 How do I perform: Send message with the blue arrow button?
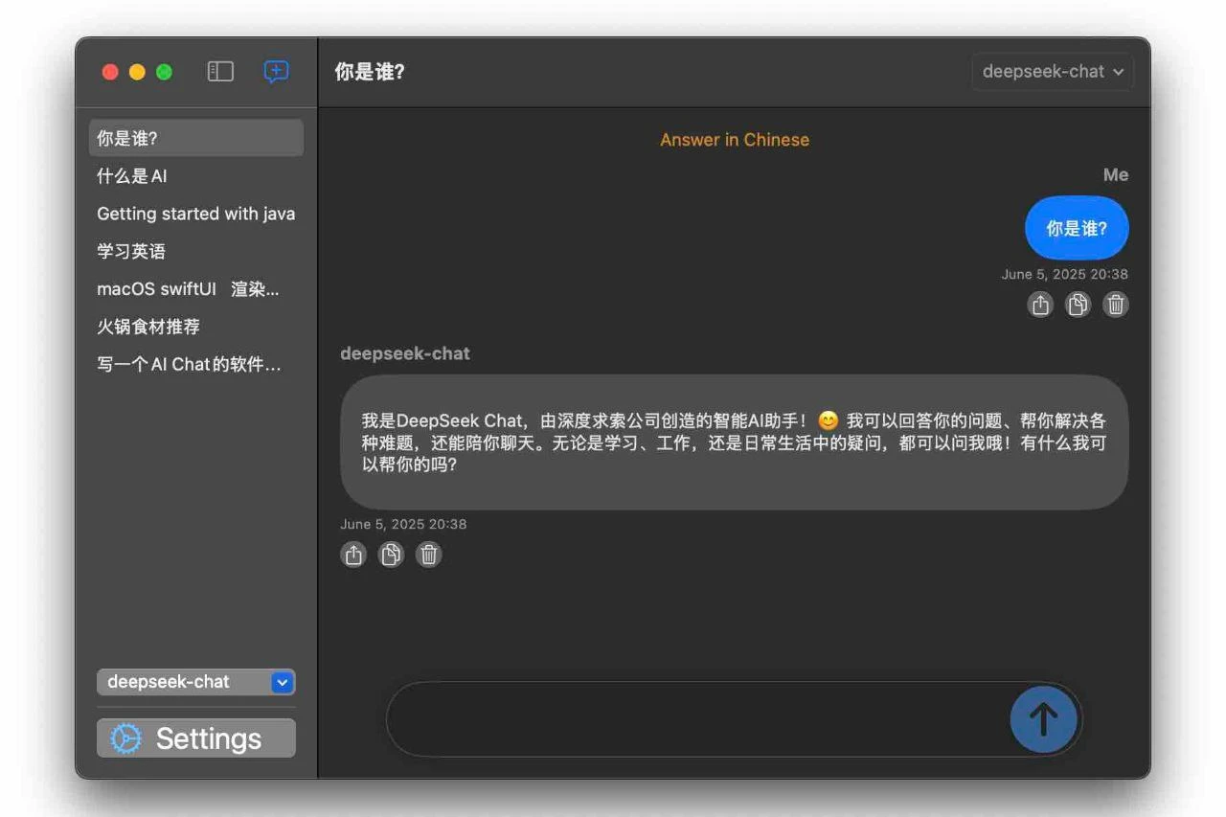tap(1043, 718)
